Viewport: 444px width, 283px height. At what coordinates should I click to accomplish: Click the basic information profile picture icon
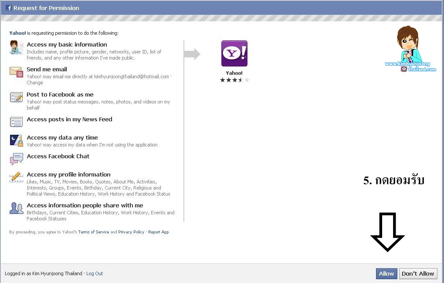point(17,47)
